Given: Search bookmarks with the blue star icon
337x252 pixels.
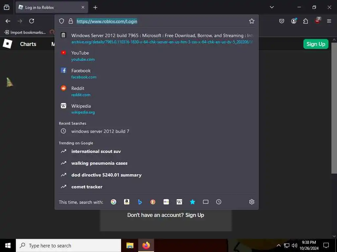Looking at the screenshot, I should [192, 202].
